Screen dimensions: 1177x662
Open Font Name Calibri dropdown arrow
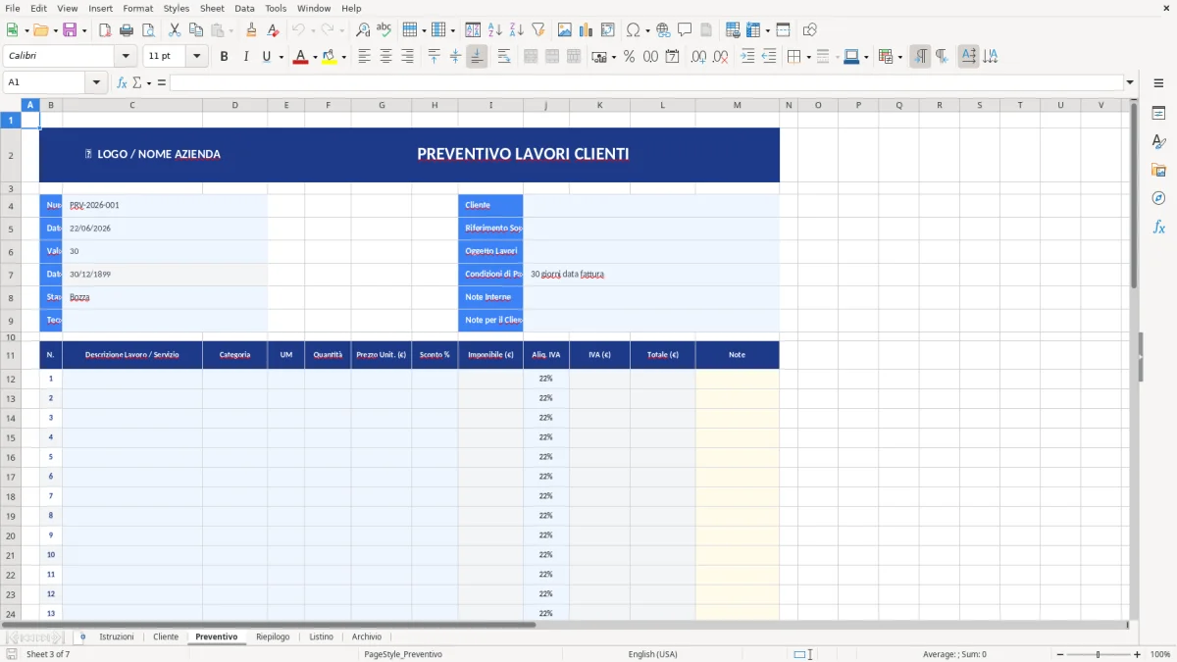click(x=126, y=57)
